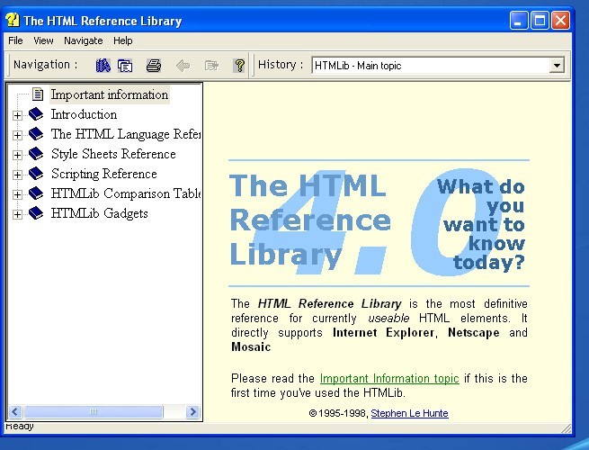Select the HTMLib Gadgets label
Screen dimensions: 589x450
[x=100, y=213]
